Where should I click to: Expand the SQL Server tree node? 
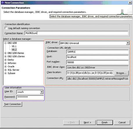[6, 70]
